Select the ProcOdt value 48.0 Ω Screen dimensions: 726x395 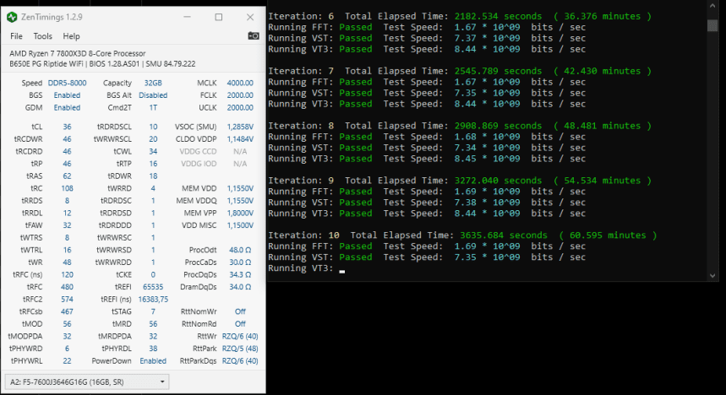[240, 250]
